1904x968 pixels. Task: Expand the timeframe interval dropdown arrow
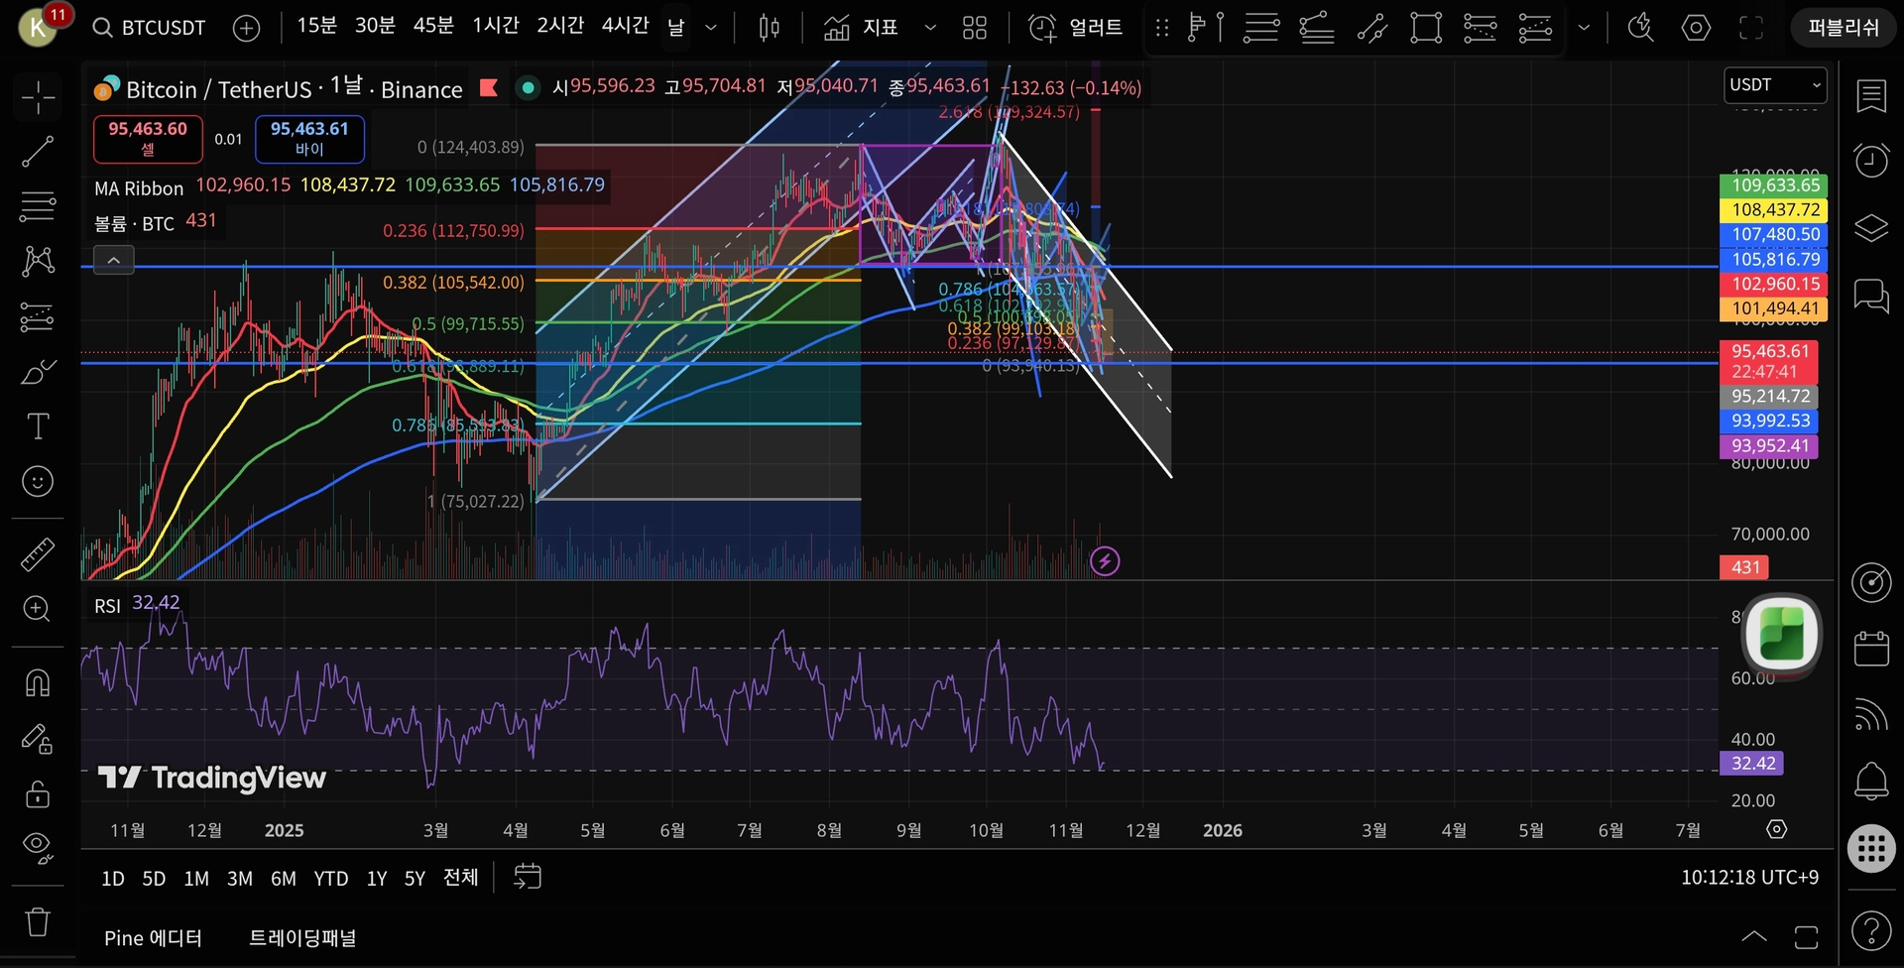(x=710, y=28)
